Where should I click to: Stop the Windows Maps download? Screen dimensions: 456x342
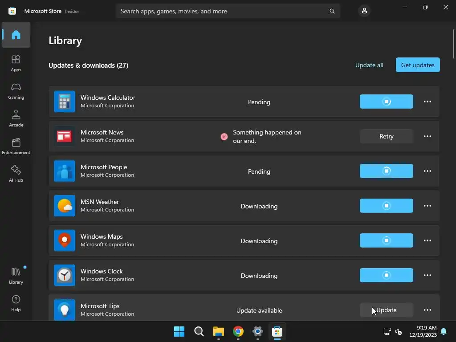tap(386, 240)
